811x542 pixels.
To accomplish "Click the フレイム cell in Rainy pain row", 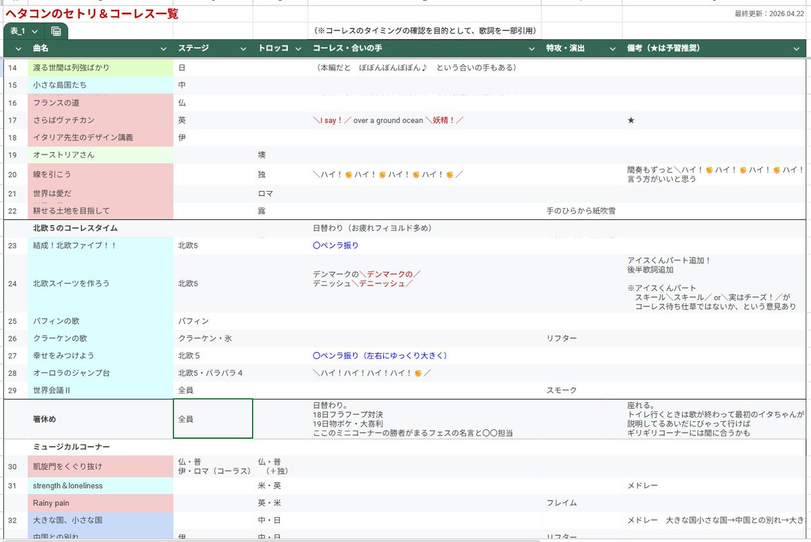I will [582, 504].
